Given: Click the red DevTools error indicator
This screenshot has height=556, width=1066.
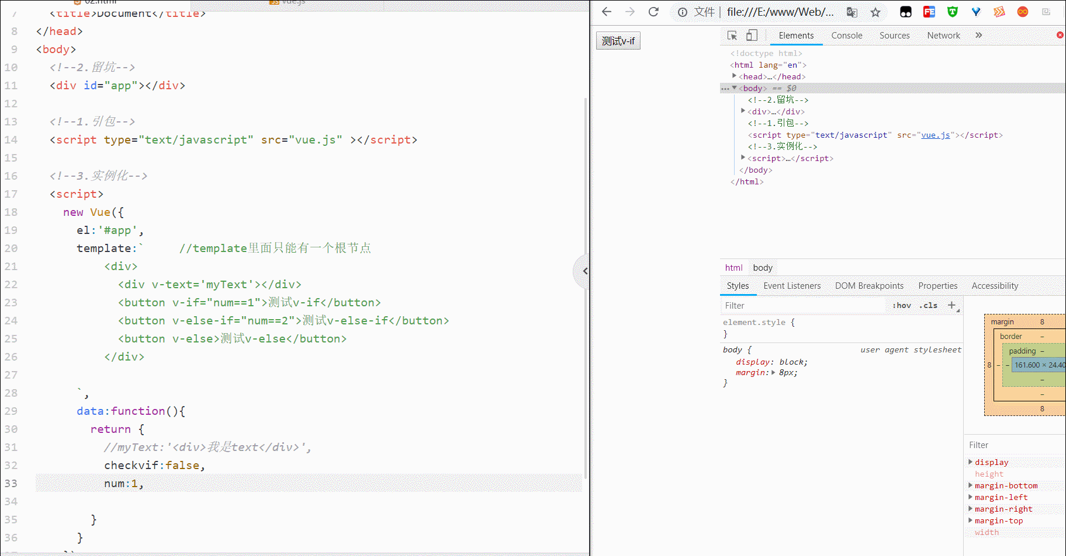Looking at the screenshot, I should click(1060, 35).
